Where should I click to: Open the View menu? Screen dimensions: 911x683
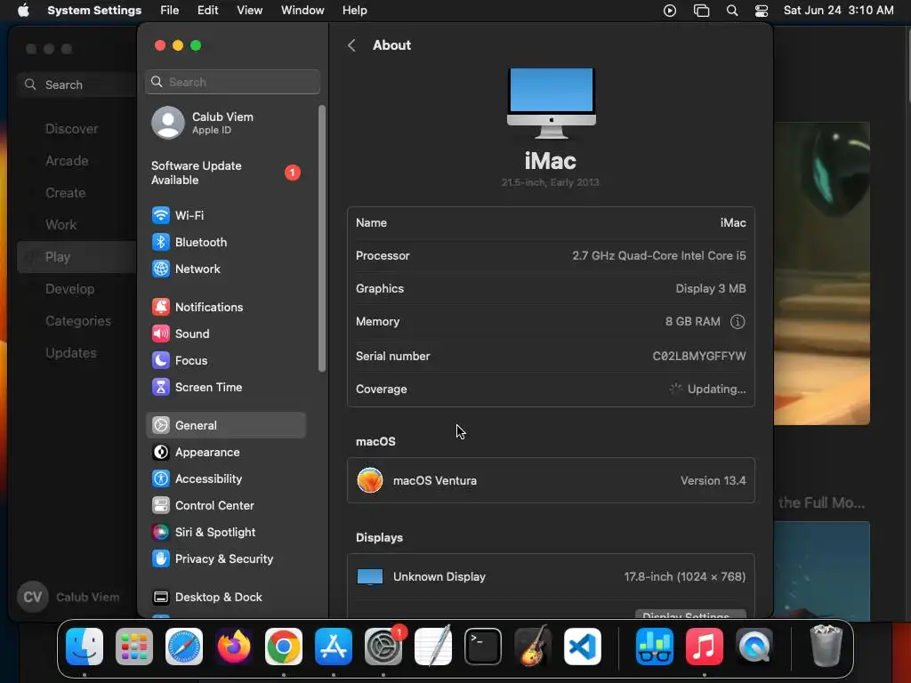coord(249,11)
